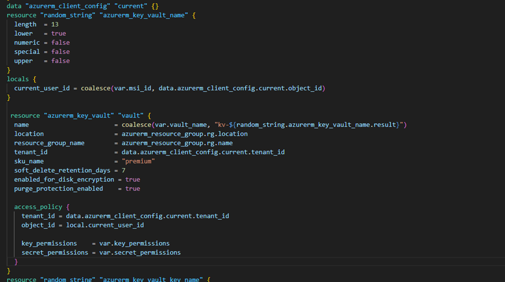Place cursor on the locals keyword
Screen dimensions: 505x282
pyautogui.click(x=18, y=79)
